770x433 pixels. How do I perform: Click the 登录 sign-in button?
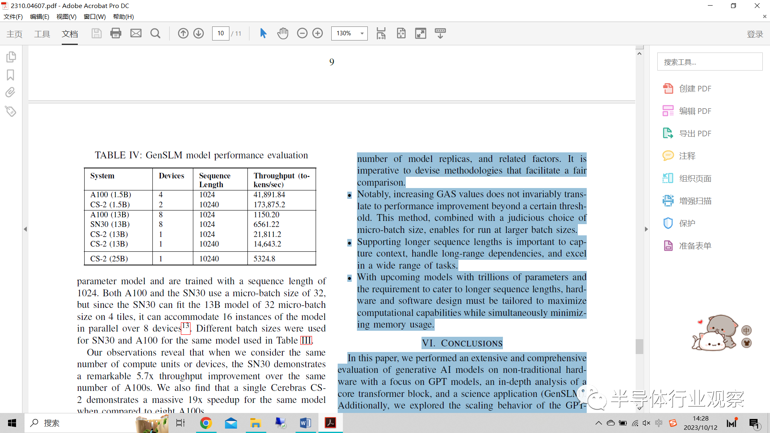point(755,34)
